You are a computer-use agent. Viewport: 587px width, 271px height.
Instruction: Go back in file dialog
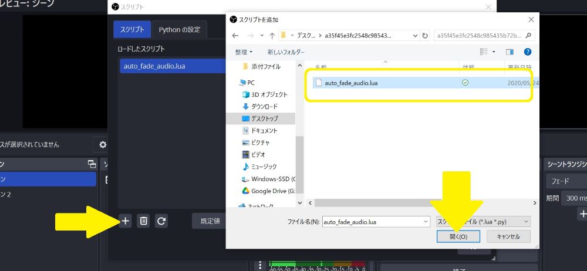[x=235, y=36]
